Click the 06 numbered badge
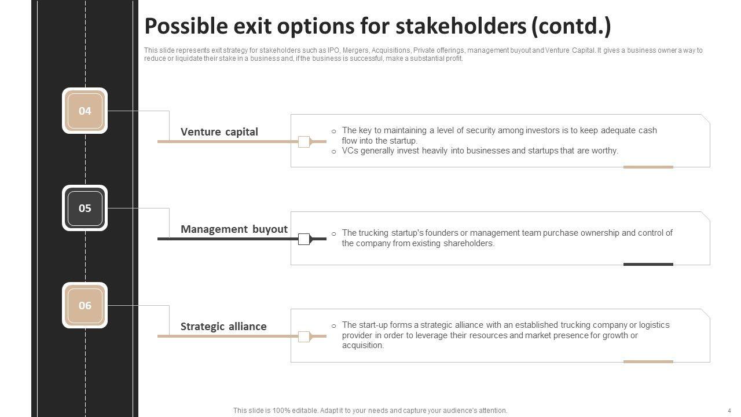 (85, 305)
